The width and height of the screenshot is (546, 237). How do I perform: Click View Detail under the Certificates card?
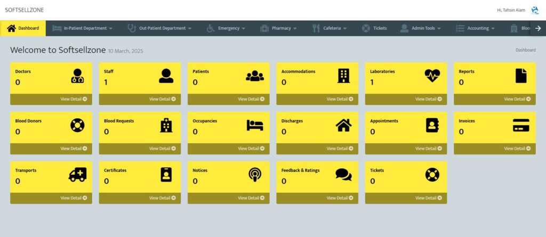click(162, 198)
